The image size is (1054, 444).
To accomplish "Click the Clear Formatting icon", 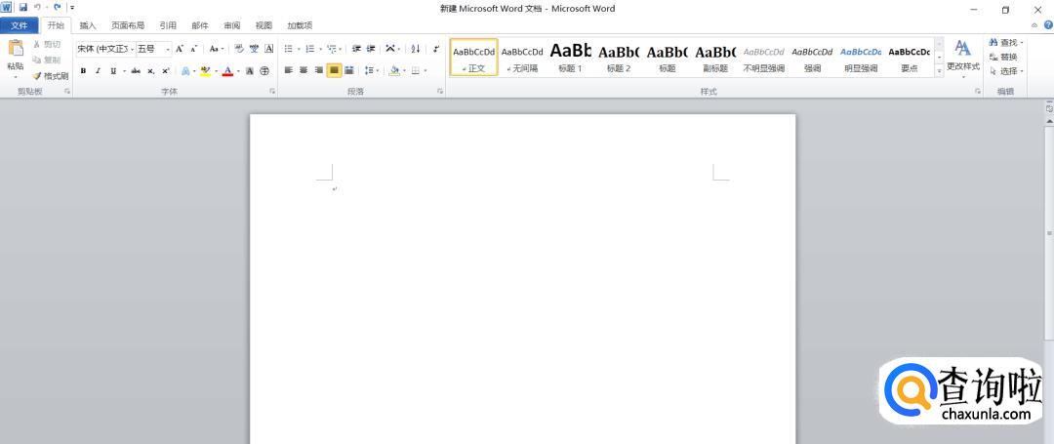I will click(x=239, y=49).
